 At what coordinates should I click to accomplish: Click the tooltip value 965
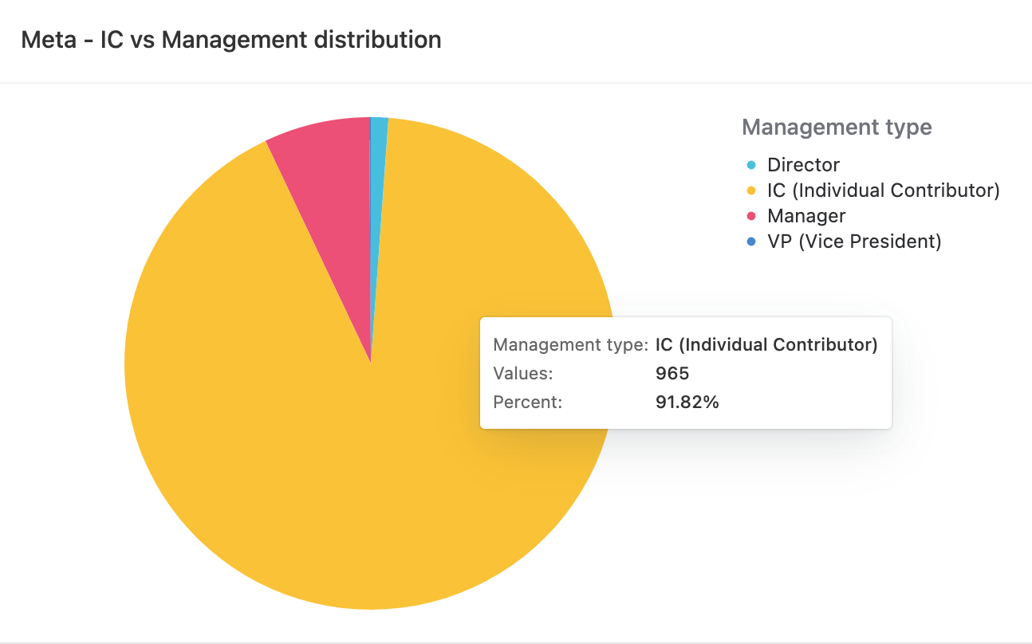point(672,374)
